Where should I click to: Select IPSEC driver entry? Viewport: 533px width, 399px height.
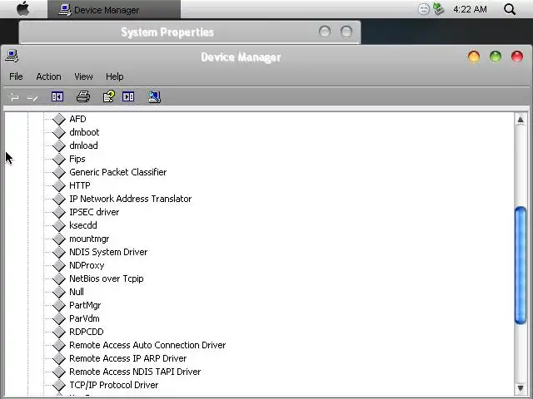coord(94,212)
